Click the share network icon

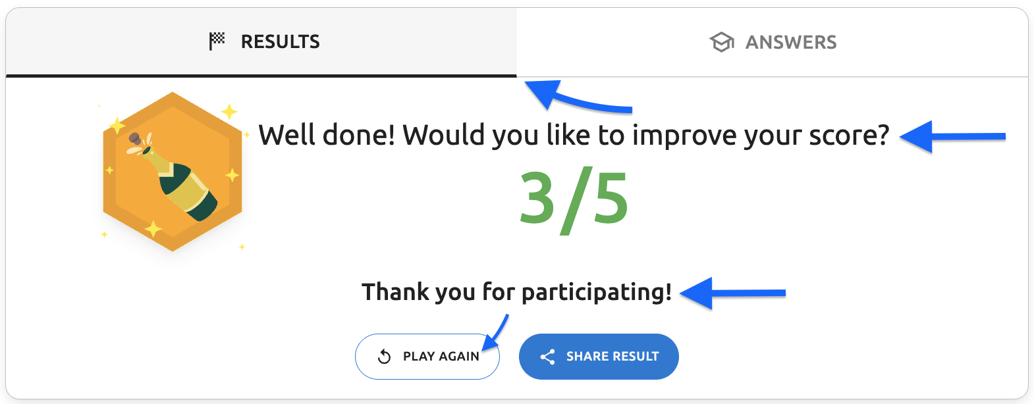point(547,357)
